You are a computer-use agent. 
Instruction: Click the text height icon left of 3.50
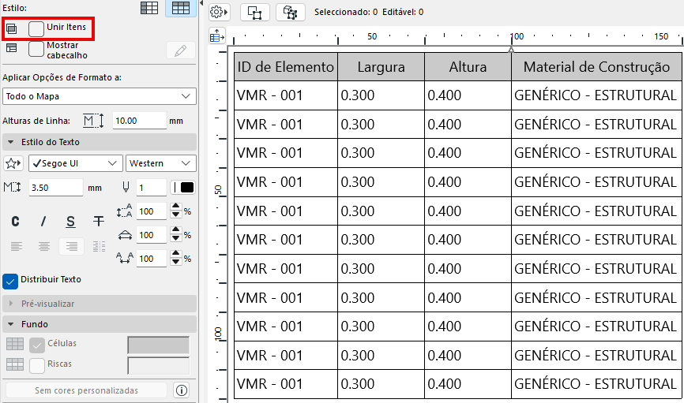coord(12,188)
